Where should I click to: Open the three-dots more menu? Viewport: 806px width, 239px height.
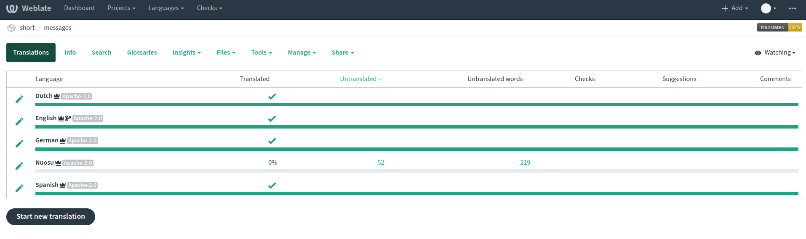click(793, 8)
